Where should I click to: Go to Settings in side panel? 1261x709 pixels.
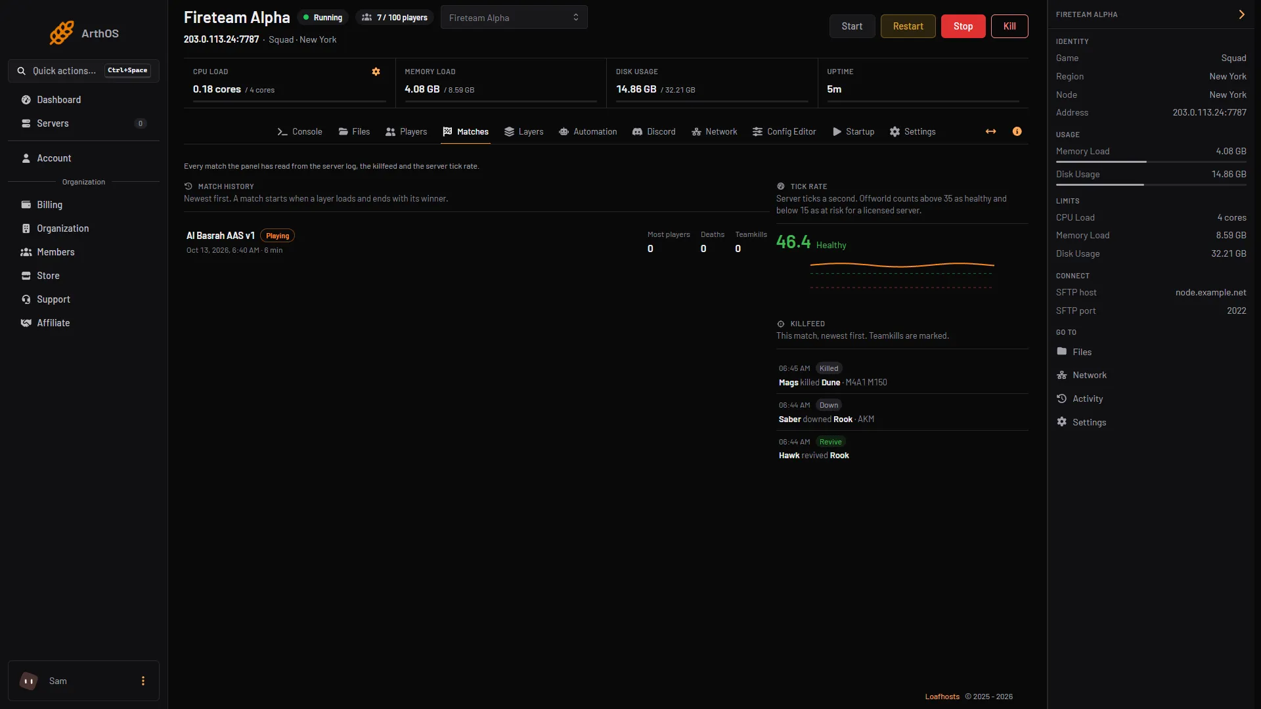(x=1150, y=422)
